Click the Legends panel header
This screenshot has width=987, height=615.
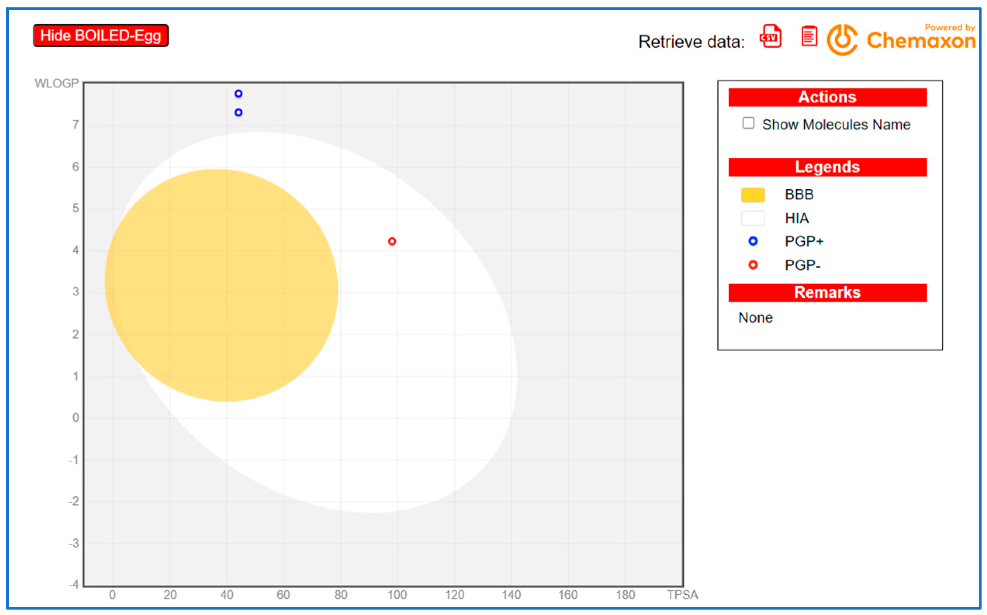pyautogui.click(x=828, y=168)
